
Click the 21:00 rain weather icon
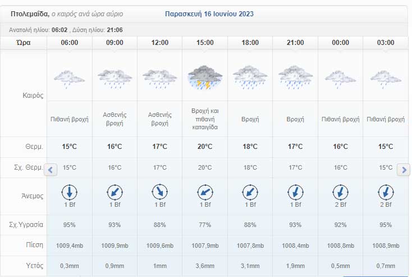(295, 78)
